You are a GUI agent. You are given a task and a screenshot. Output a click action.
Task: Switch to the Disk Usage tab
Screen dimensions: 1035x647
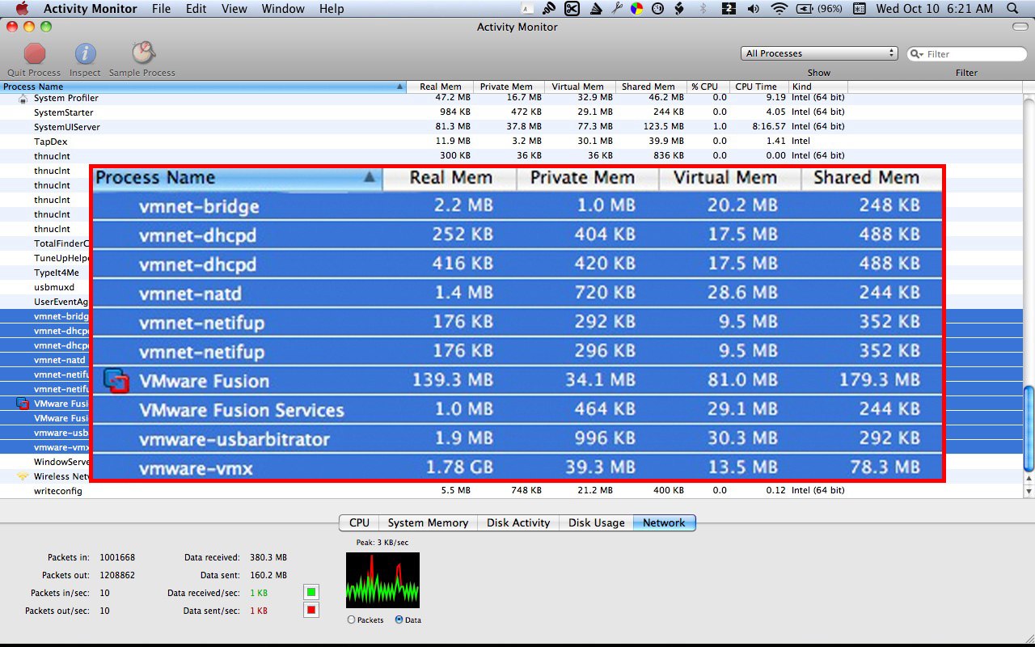[596, 523]
